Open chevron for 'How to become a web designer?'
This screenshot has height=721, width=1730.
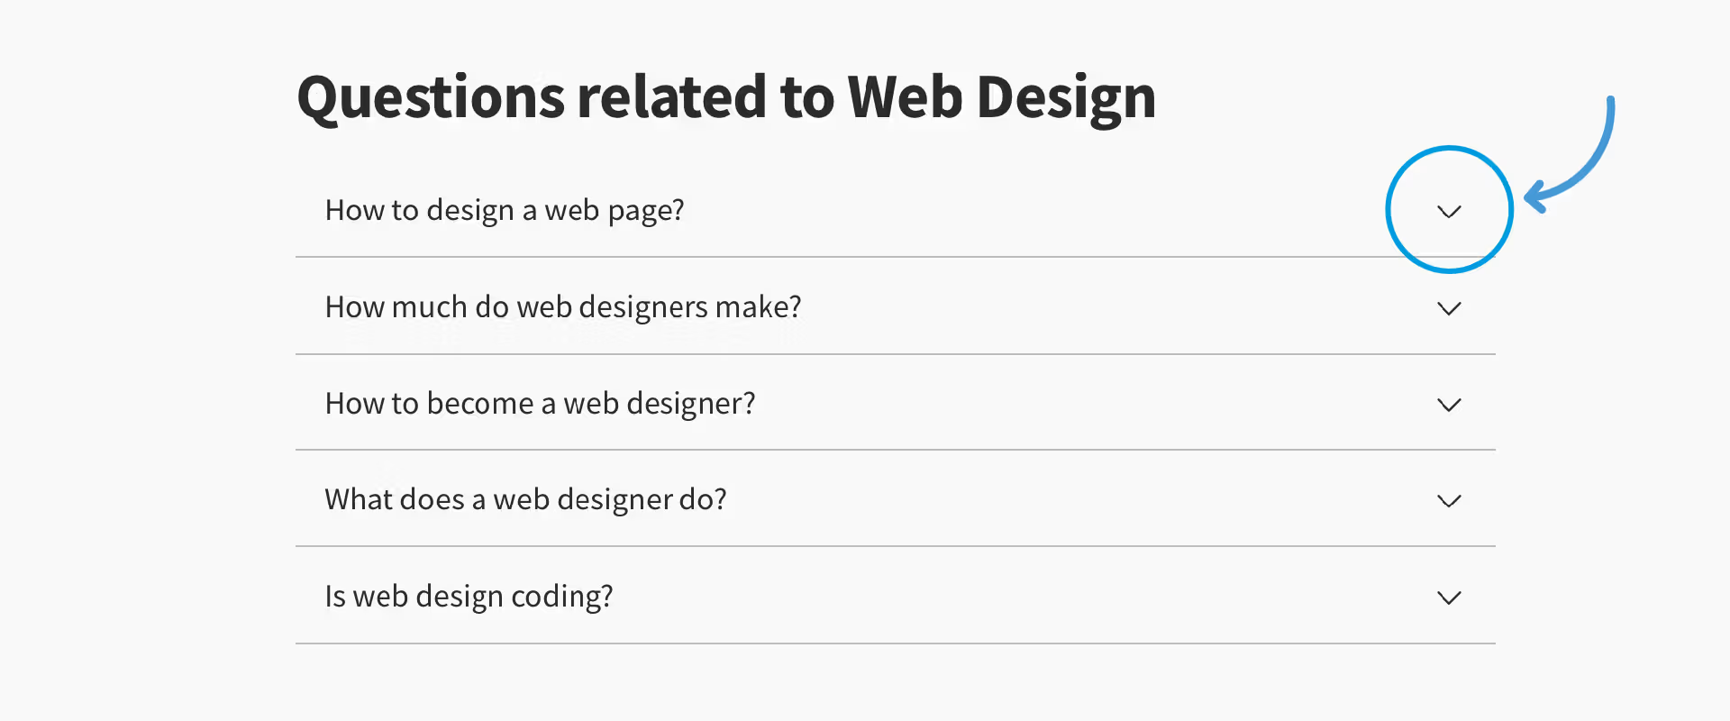1449,406
